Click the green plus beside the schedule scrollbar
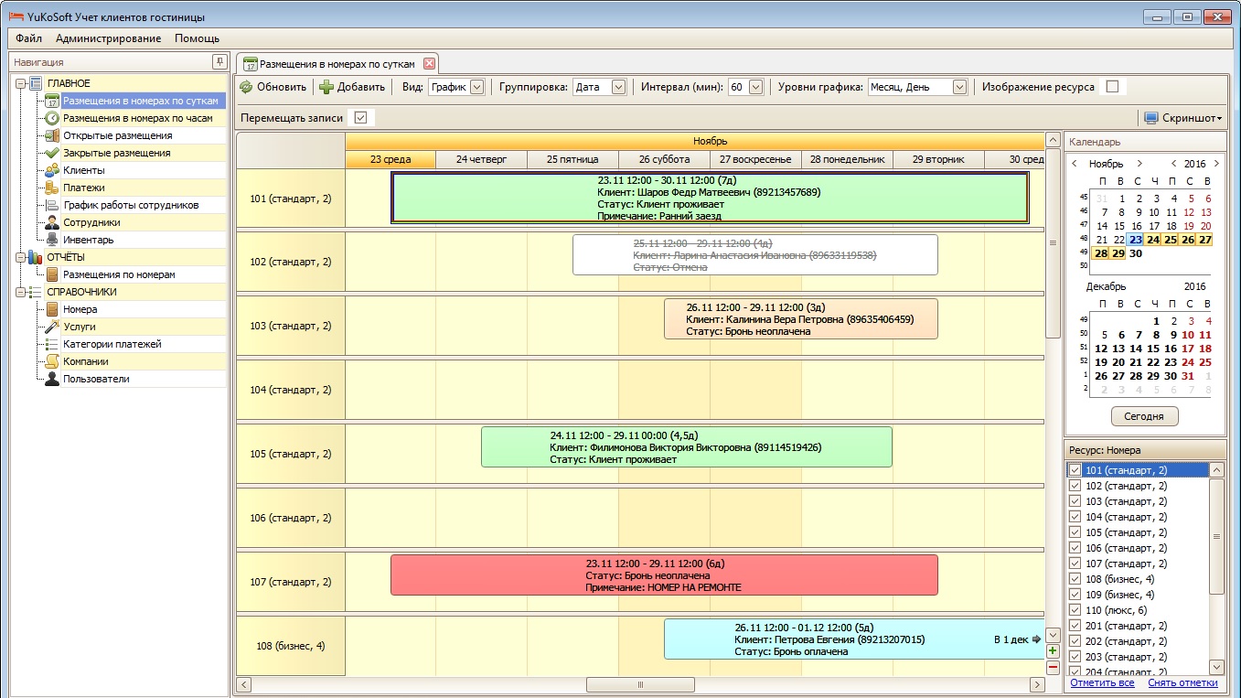 [1053, 651]
